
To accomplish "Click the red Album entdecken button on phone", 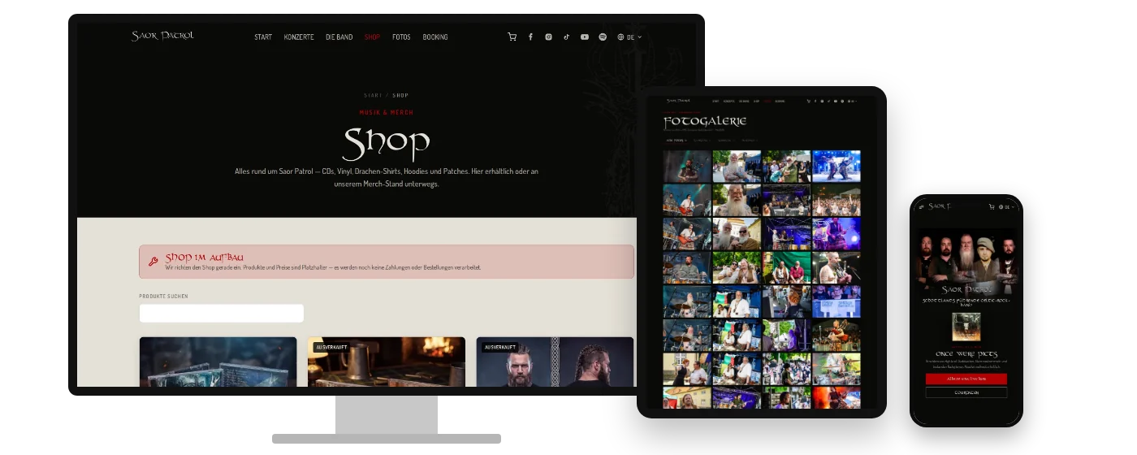I will (966, 379).
